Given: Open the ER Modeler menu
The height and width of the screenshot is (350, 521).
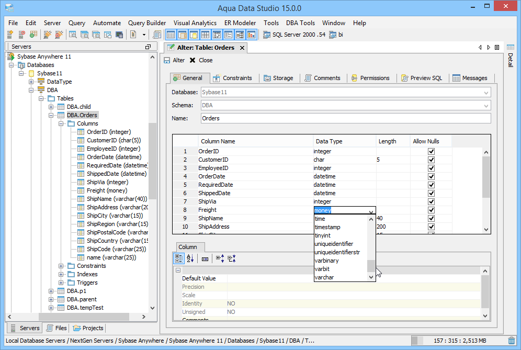Looking at the screenshot, I should click(x=240, y=23).
